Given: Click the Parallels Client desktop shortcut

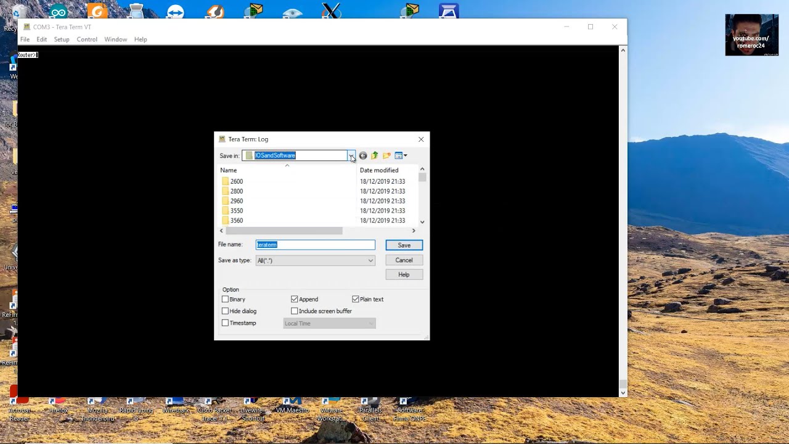Looking at the screenshot, I should tap(371, 408).
